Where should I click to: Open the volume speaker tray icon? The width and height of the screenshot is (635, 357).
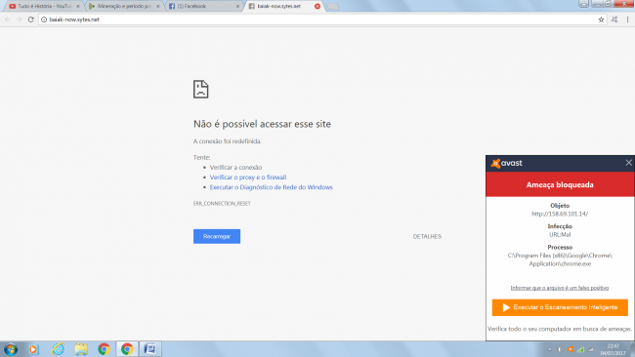click(x=561, y=350)
